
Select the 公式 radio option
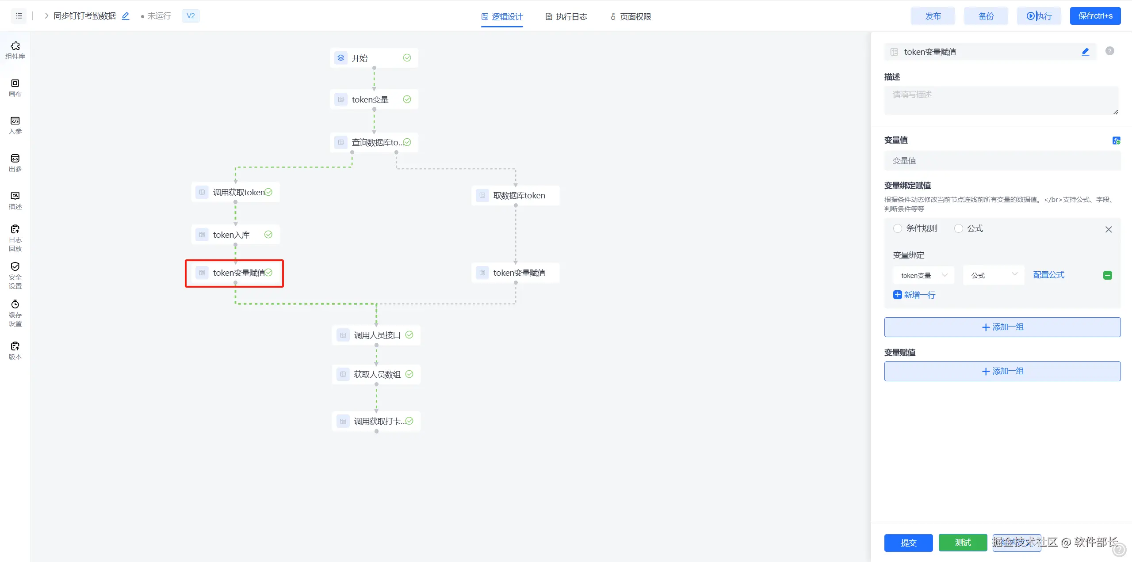click(x=959, y=228)
